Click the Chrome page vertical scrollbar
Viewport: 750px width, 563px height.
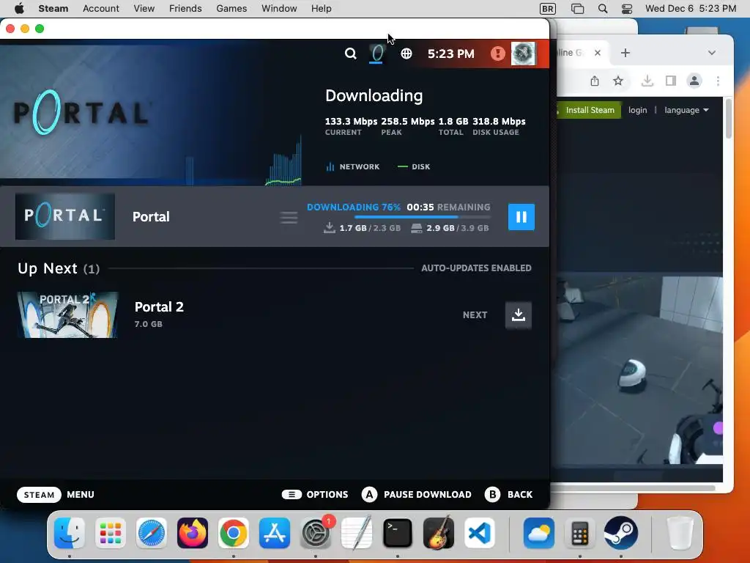[729, 118]
